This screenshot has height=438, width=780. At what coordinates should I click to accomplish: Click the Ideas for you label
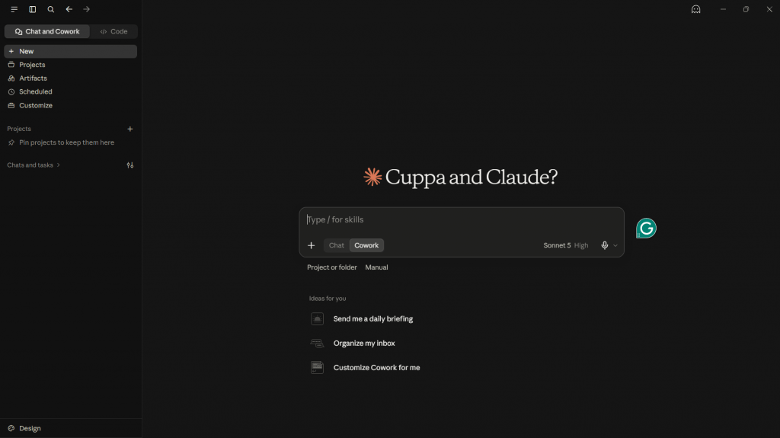tap(328, 299)
